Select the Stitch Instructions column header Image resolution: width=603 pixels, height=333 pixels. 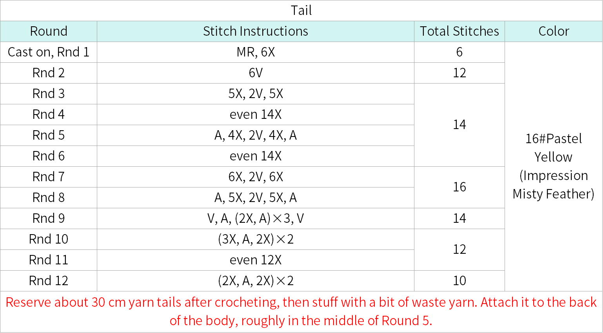(x=256, y=31)
